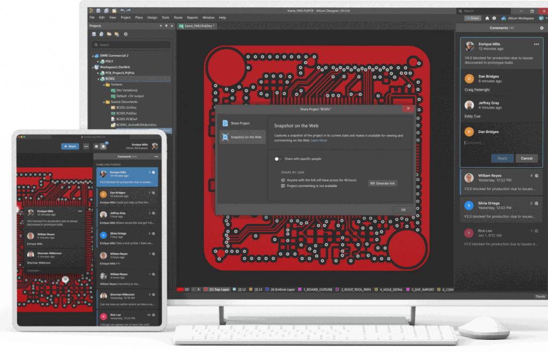
Task: Click desktop Share button at top-right
Action: [473, 18]
